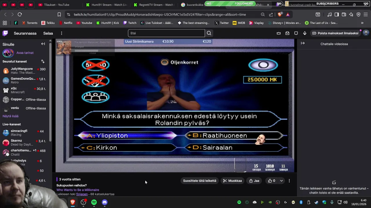Open Spotify from the taskbar
Viewport: 371px width, 208px height.
[94, 202]
